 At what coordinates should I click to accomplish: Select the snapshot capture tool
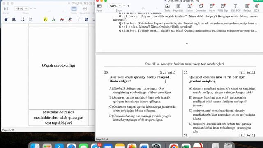pos(31,19)
